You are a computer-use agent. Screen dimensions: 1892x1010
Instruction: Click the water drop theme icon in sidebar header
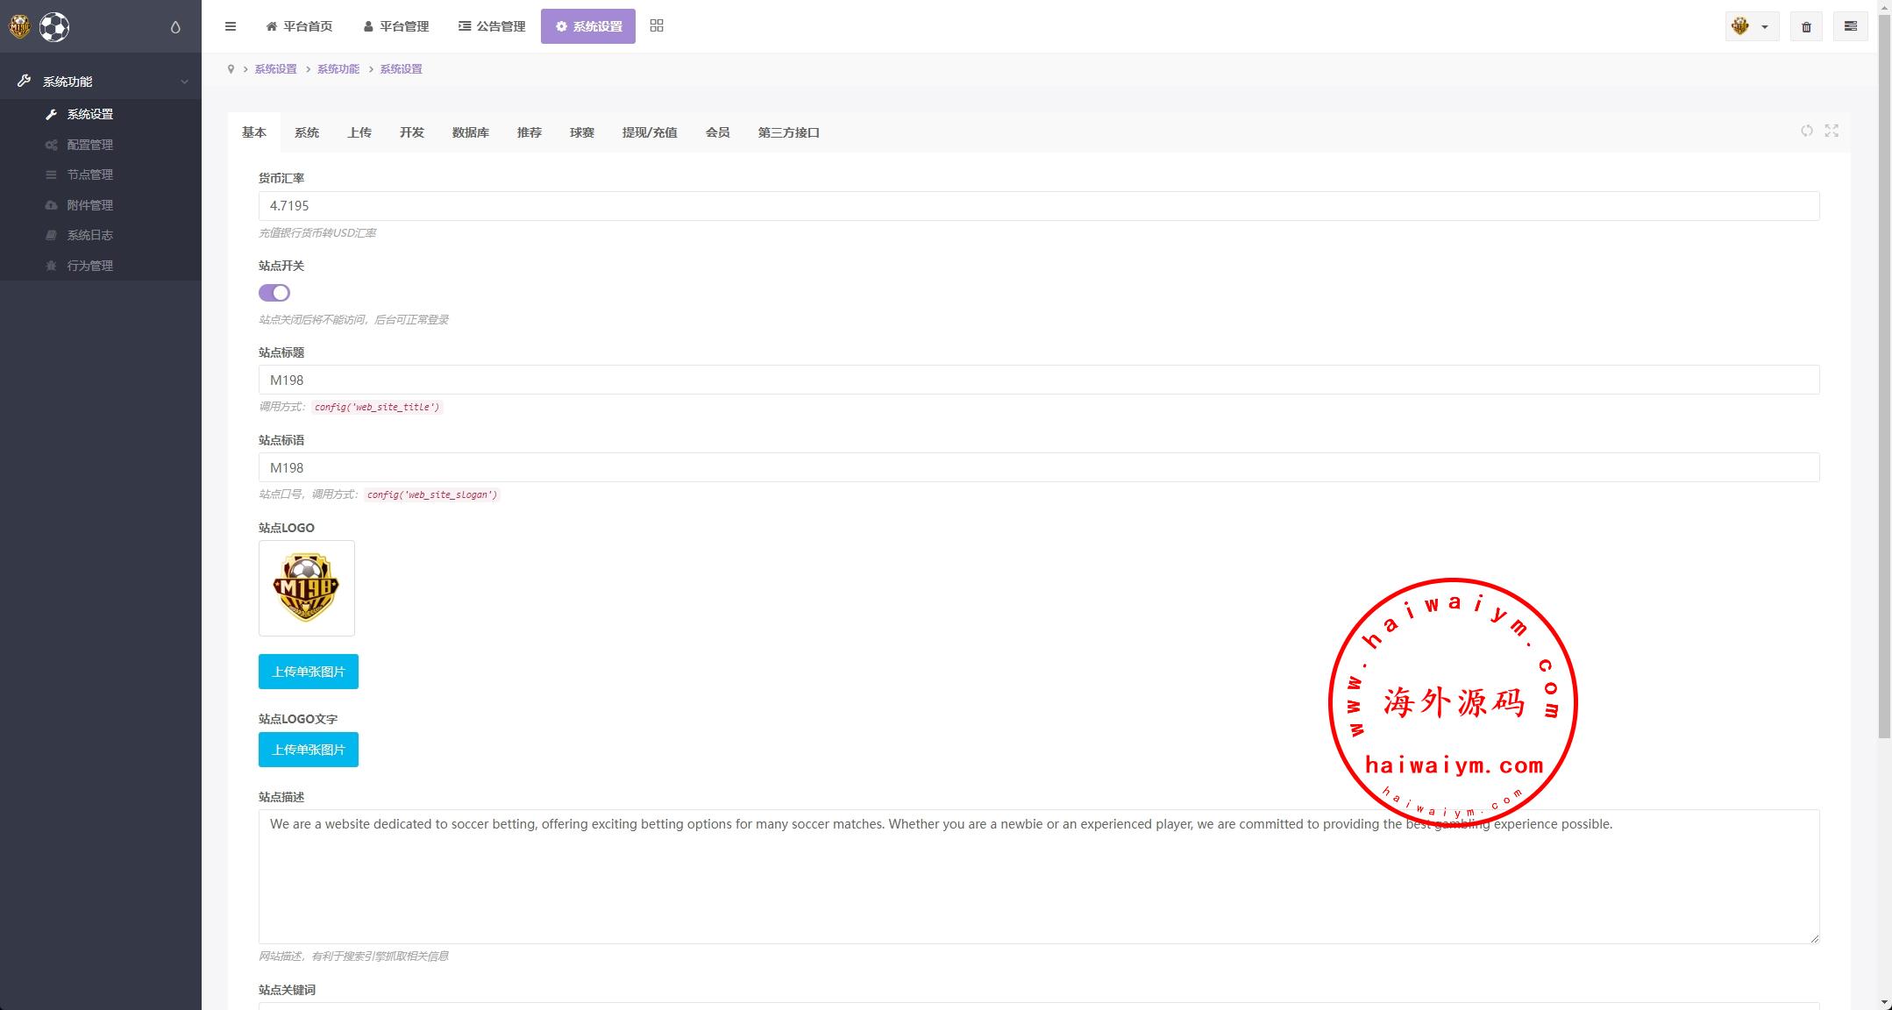(x=175, y=27)
